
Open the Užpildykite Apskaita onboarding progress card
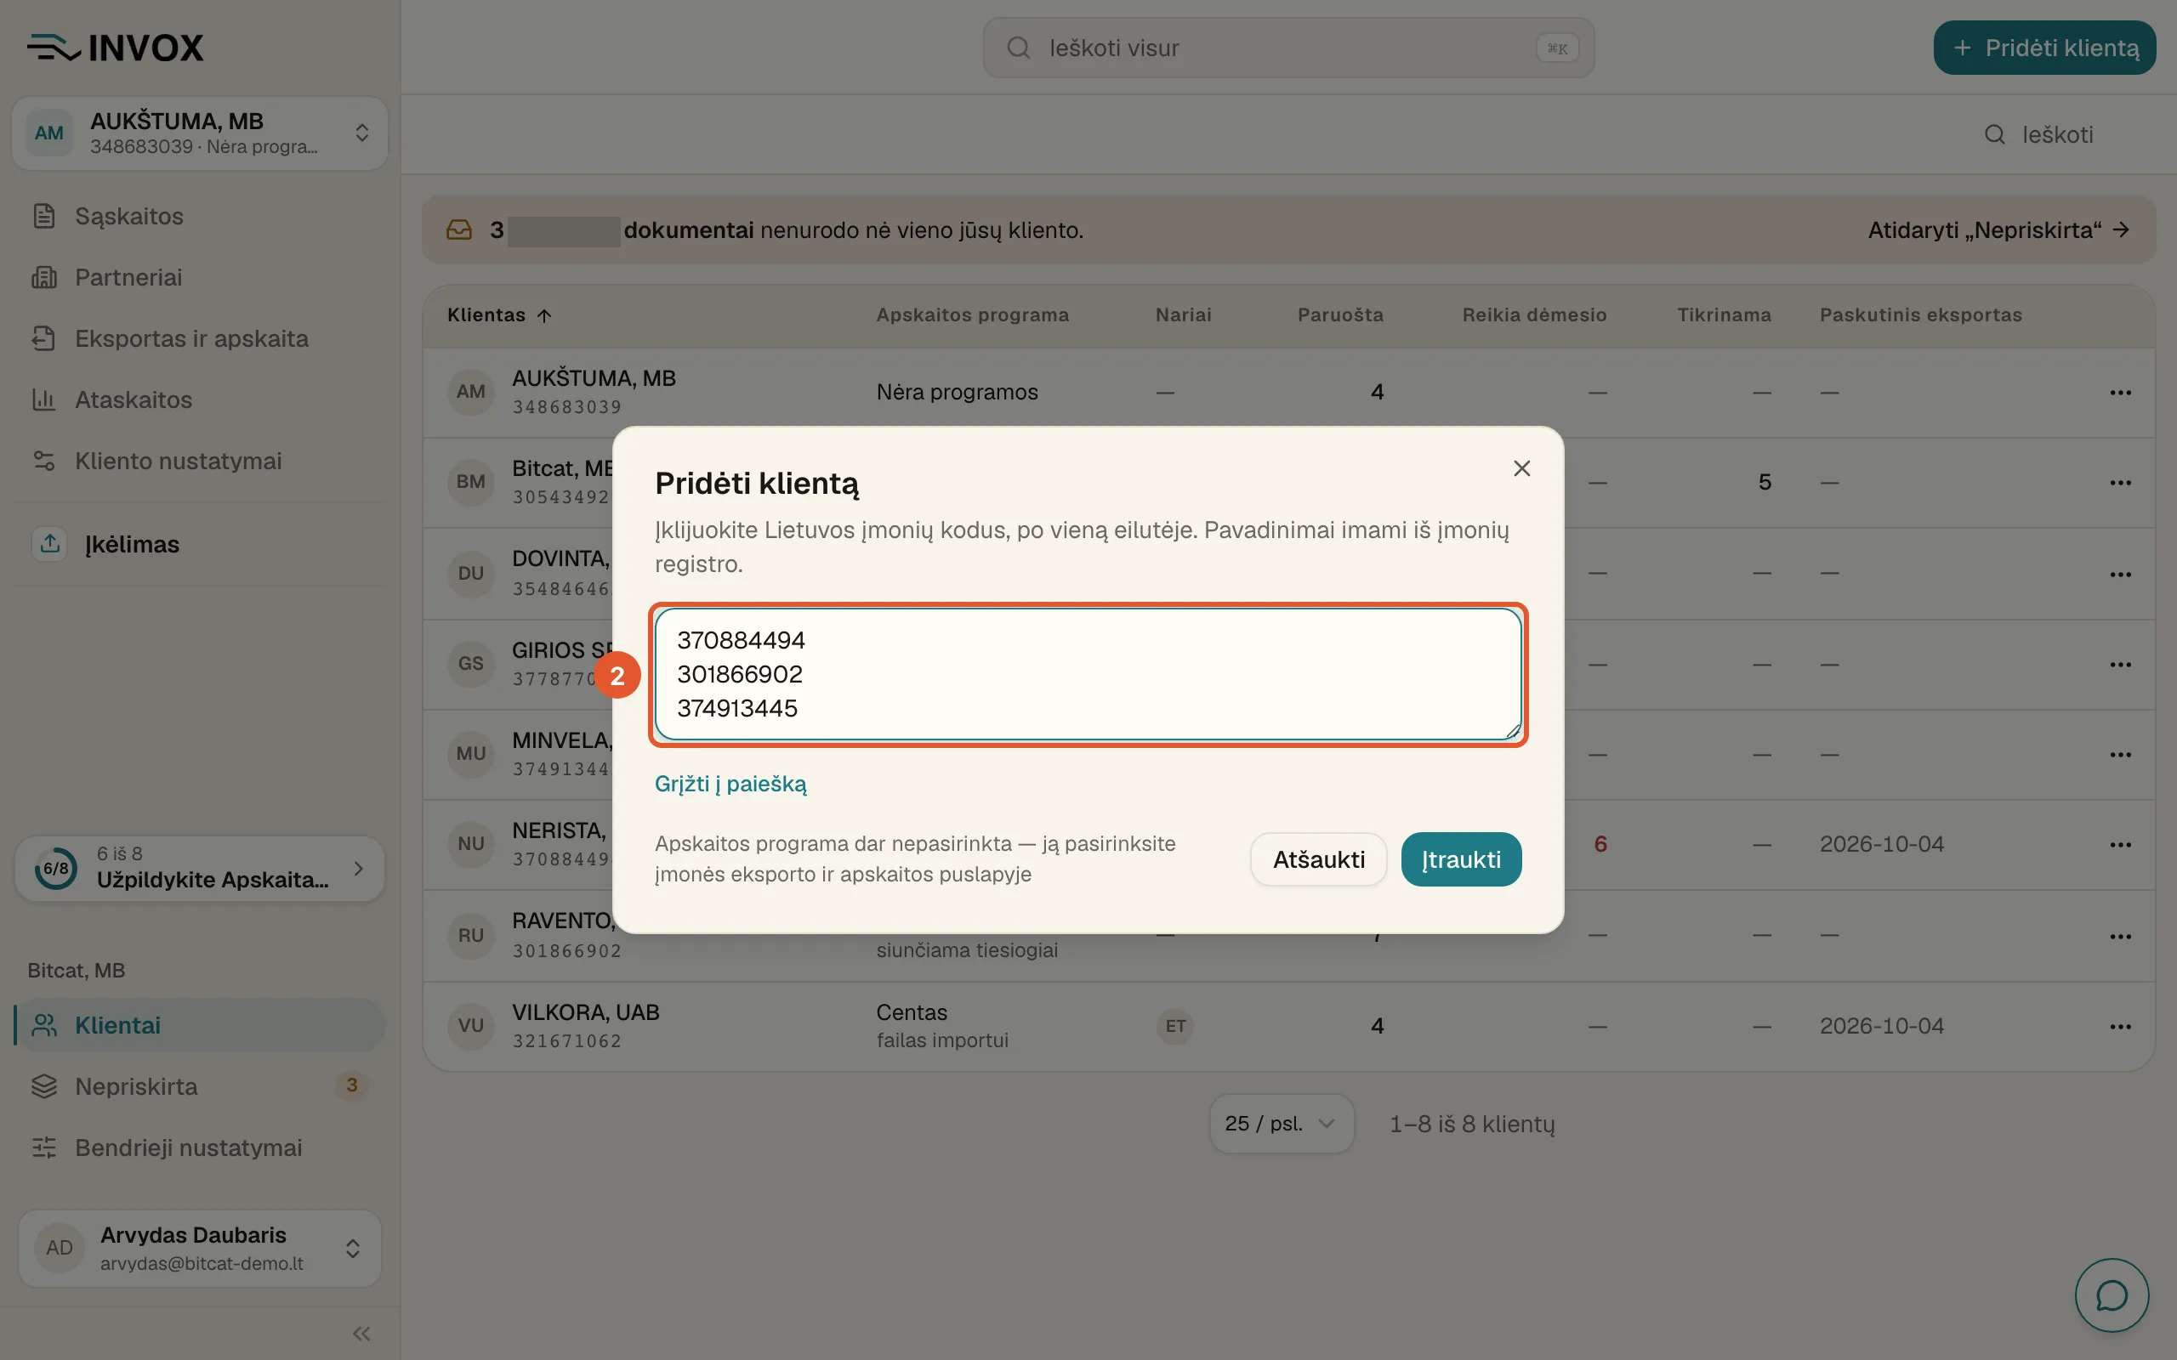click(x=200, y=868)
